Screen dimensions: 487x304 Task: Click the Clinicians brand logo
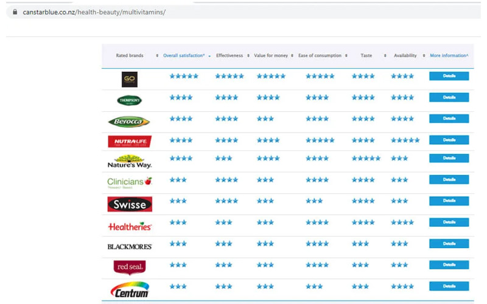[x=130, y=182]
